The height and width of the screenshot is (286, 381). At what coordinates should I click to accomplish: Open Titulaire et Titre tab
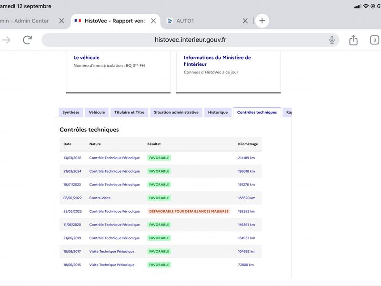(x=129, y=112)
